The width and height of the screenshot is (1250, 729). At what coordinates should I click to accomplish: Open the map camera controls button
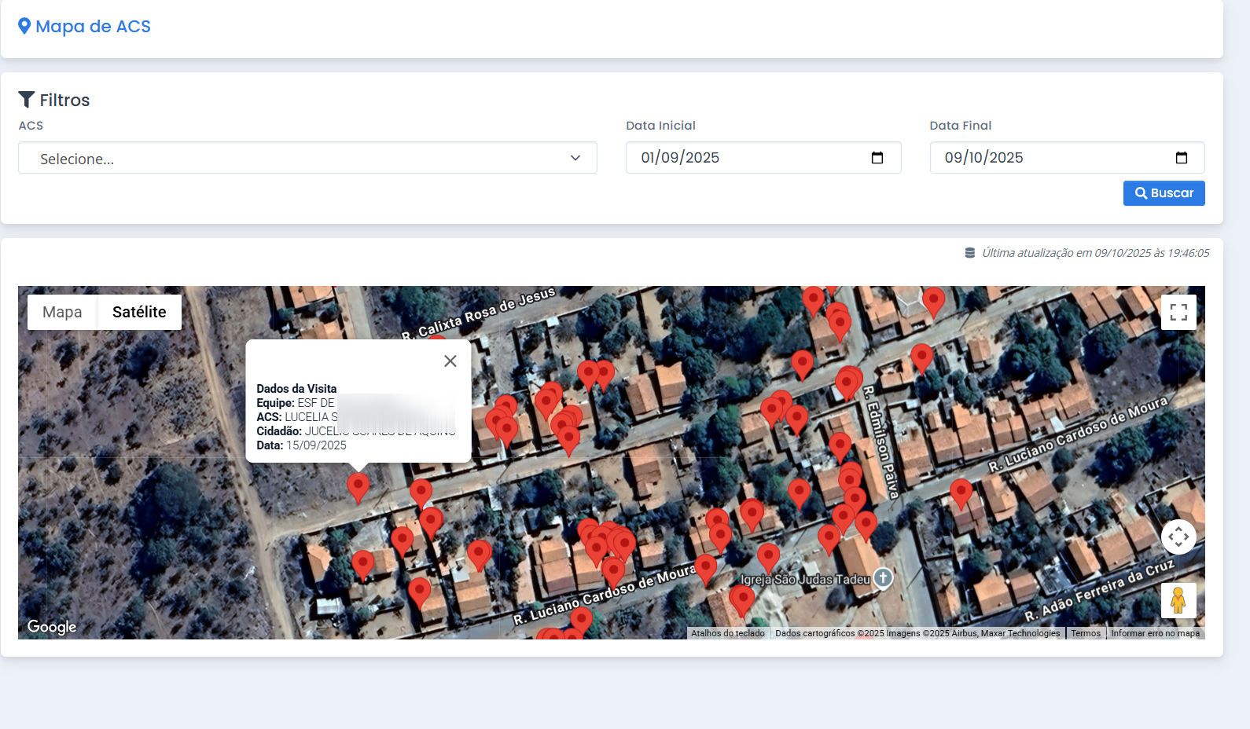pos(1178,537)
